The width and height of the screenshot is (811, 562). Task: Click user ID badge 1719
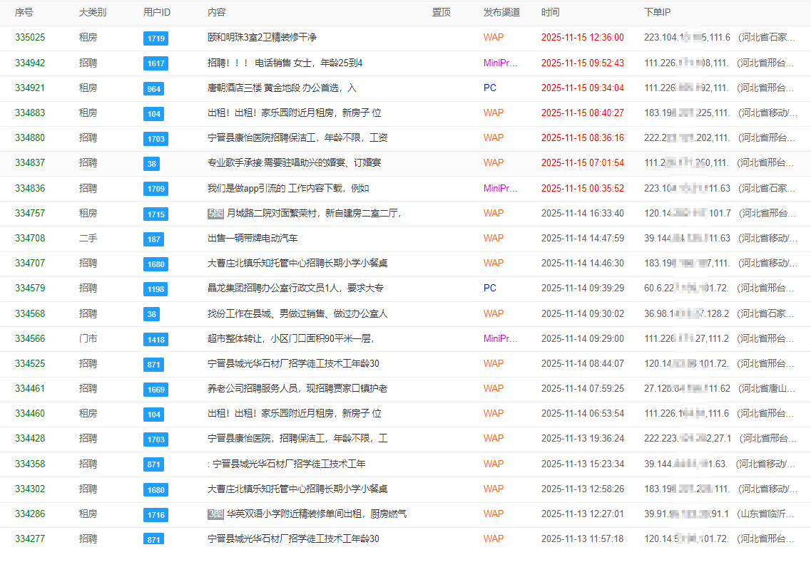point(155,38)
